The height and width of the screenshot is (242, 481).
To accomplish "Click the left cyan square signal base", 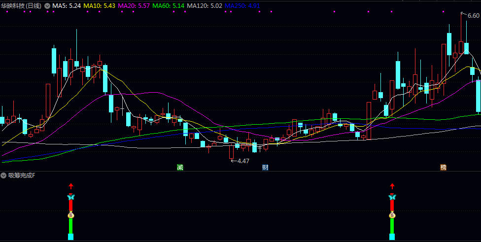I will tap(71, 237).
